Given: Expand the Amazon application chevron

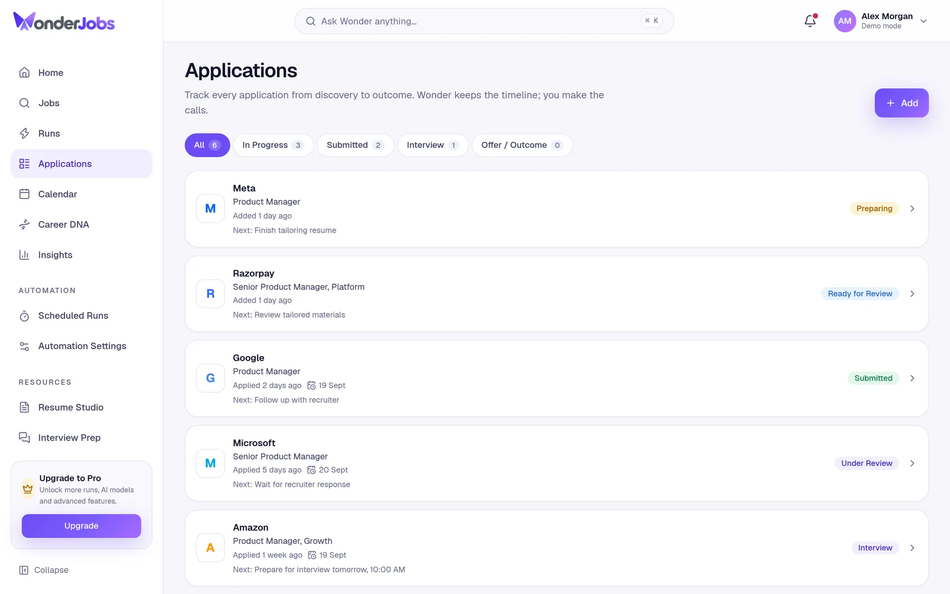Looking at the screenshot, I should [x=912, y=548].
